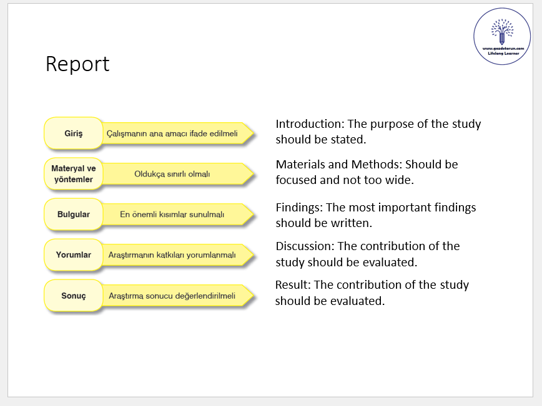Screen dimensions: 542x406
Task: Click the Lifelong Learner text in logo
Action: pos(503,54)
